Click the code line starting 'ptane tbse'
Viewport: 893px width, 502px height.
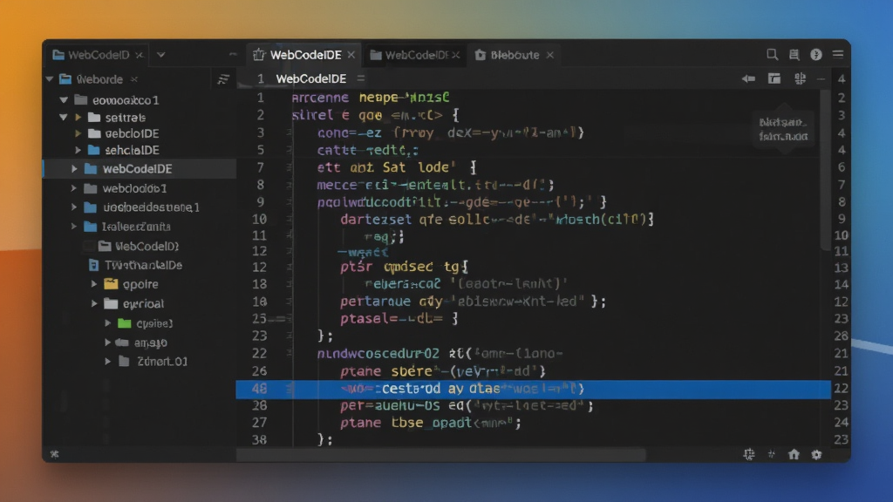(x=430, y=423)
